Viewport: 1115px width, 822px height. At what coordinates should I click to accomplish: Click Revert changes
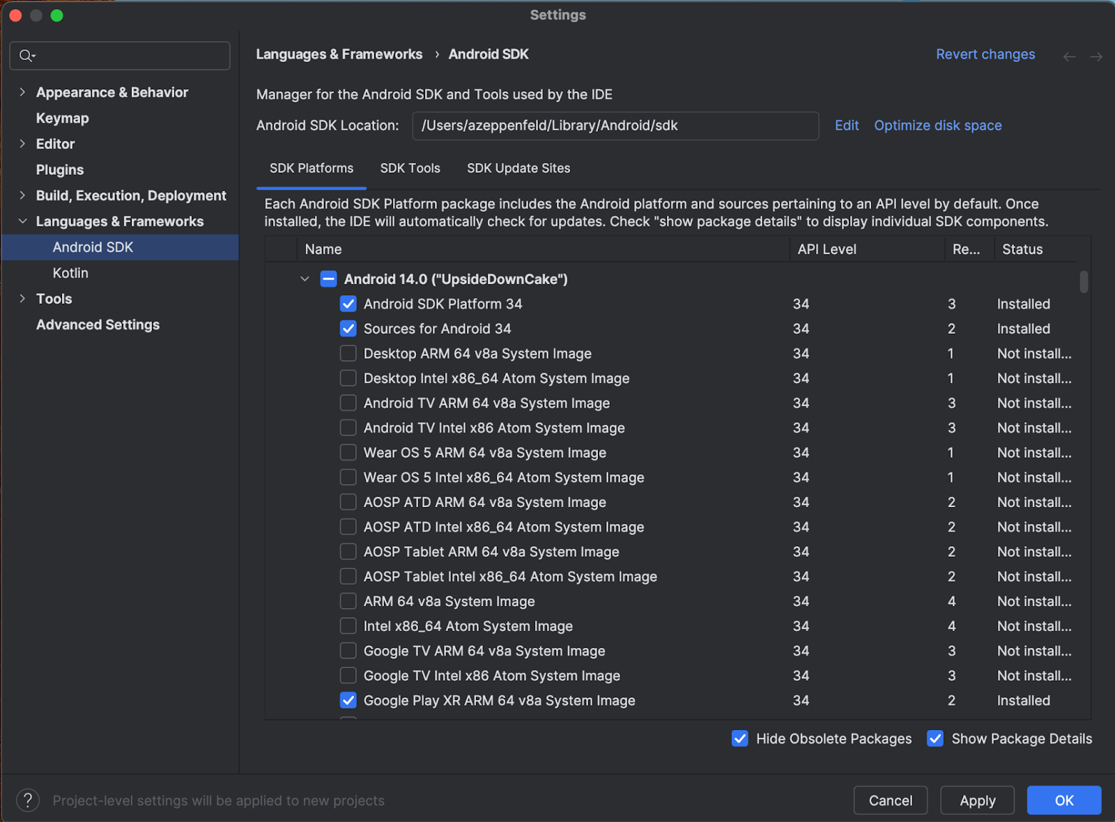[985, 54]
